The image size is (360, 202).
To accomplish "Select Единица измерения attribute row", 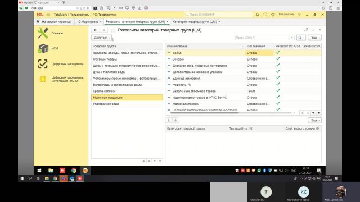I will point(244,79).
